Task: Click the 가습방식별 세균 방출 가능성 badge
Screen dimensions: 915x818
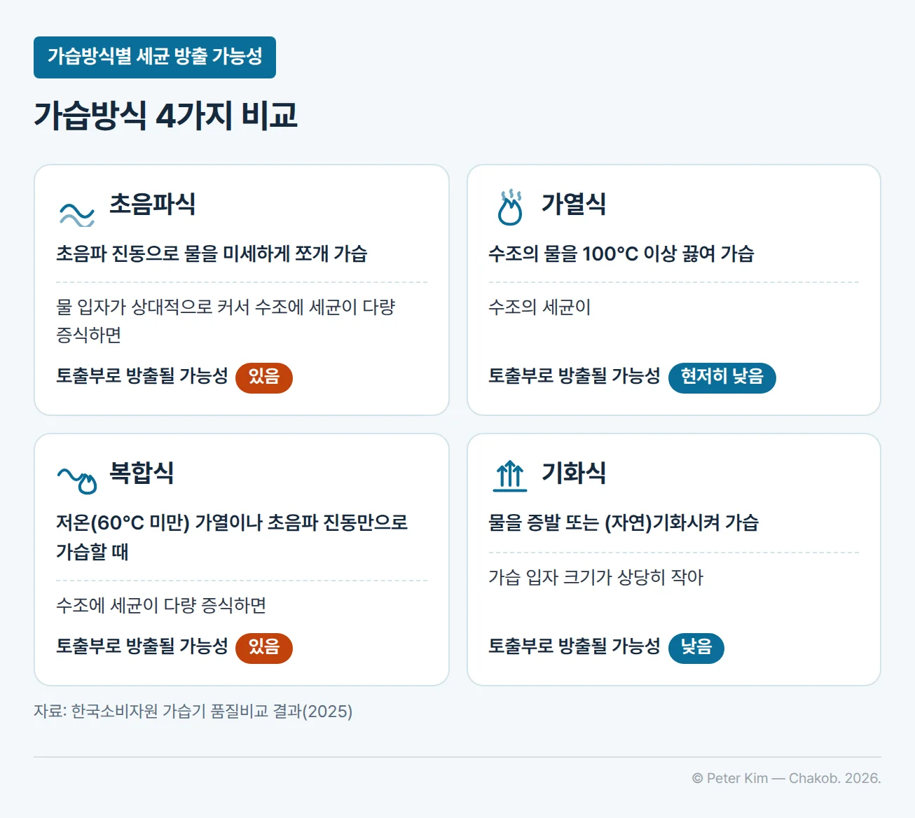Action: click(155, 57)
